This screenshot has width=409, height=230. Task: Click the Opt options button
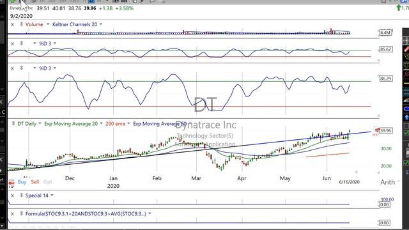(x=48, y=181)
